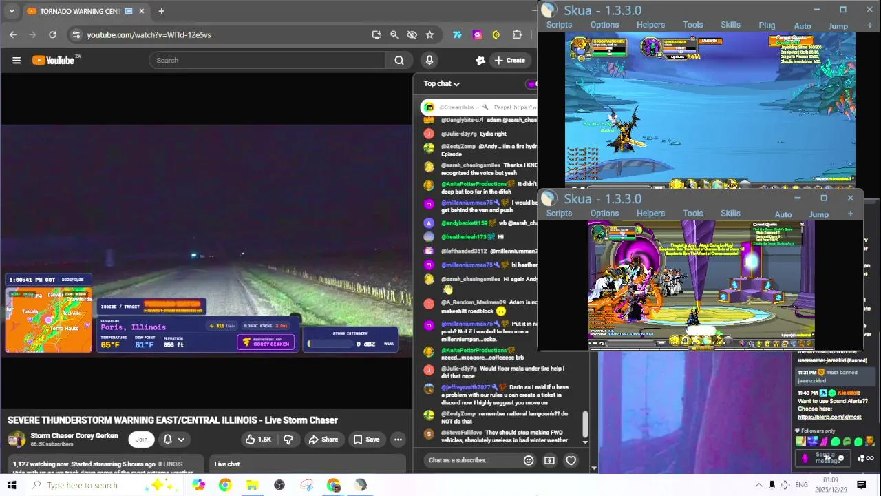Click the crossed-out eye icon in address bar
The width and height of the screenshot is (881, 496).
pos(412,34)
